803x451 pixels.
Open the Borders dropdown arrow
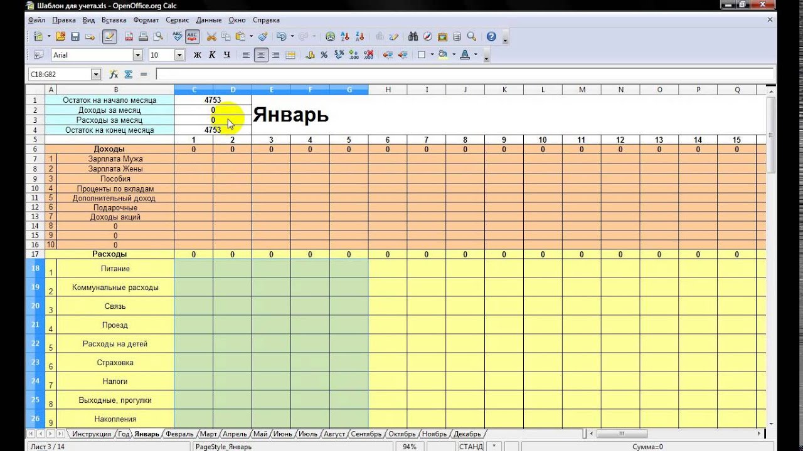[x=432, y=55]
